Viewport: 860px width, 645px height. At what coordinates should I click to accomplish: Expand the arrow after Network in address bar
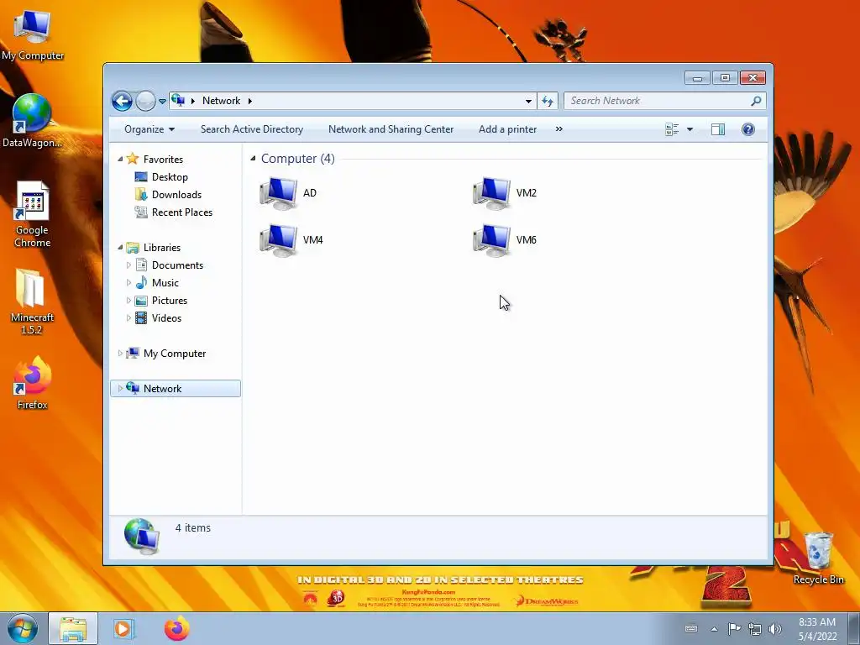click(250, 101)
